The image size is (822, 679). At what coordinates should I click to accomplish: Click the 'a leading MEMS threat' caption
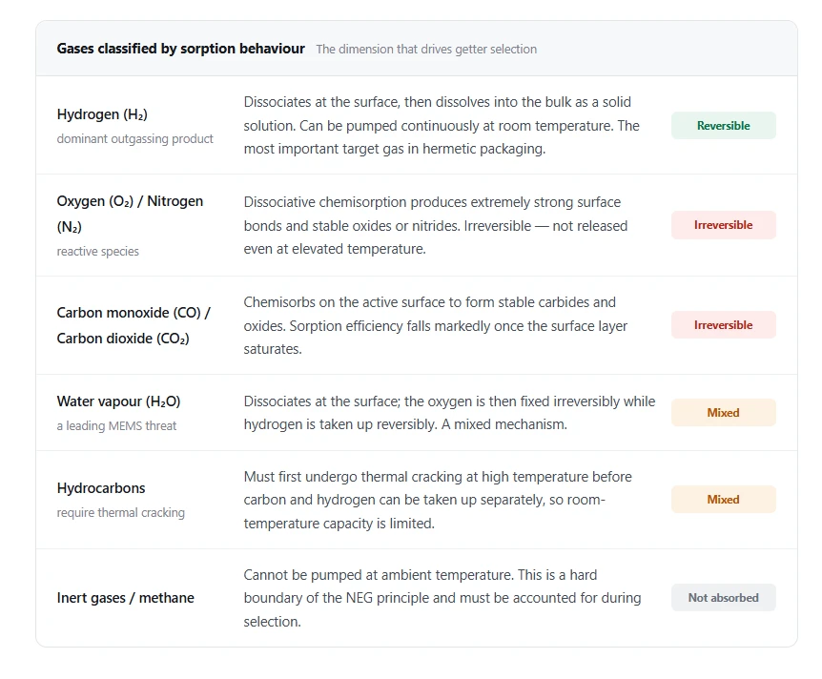[x=116, y=425]
